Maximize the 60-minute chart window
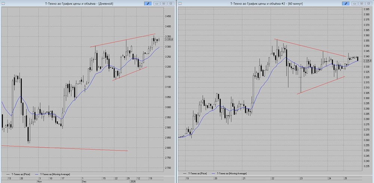This screenshot has width=374, height=183. pos(361,4)
